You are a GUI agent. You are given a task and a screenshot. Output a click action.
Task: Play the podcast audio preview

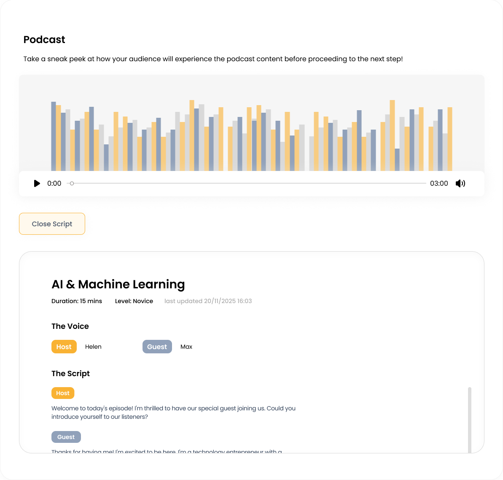tap(37, 184)
